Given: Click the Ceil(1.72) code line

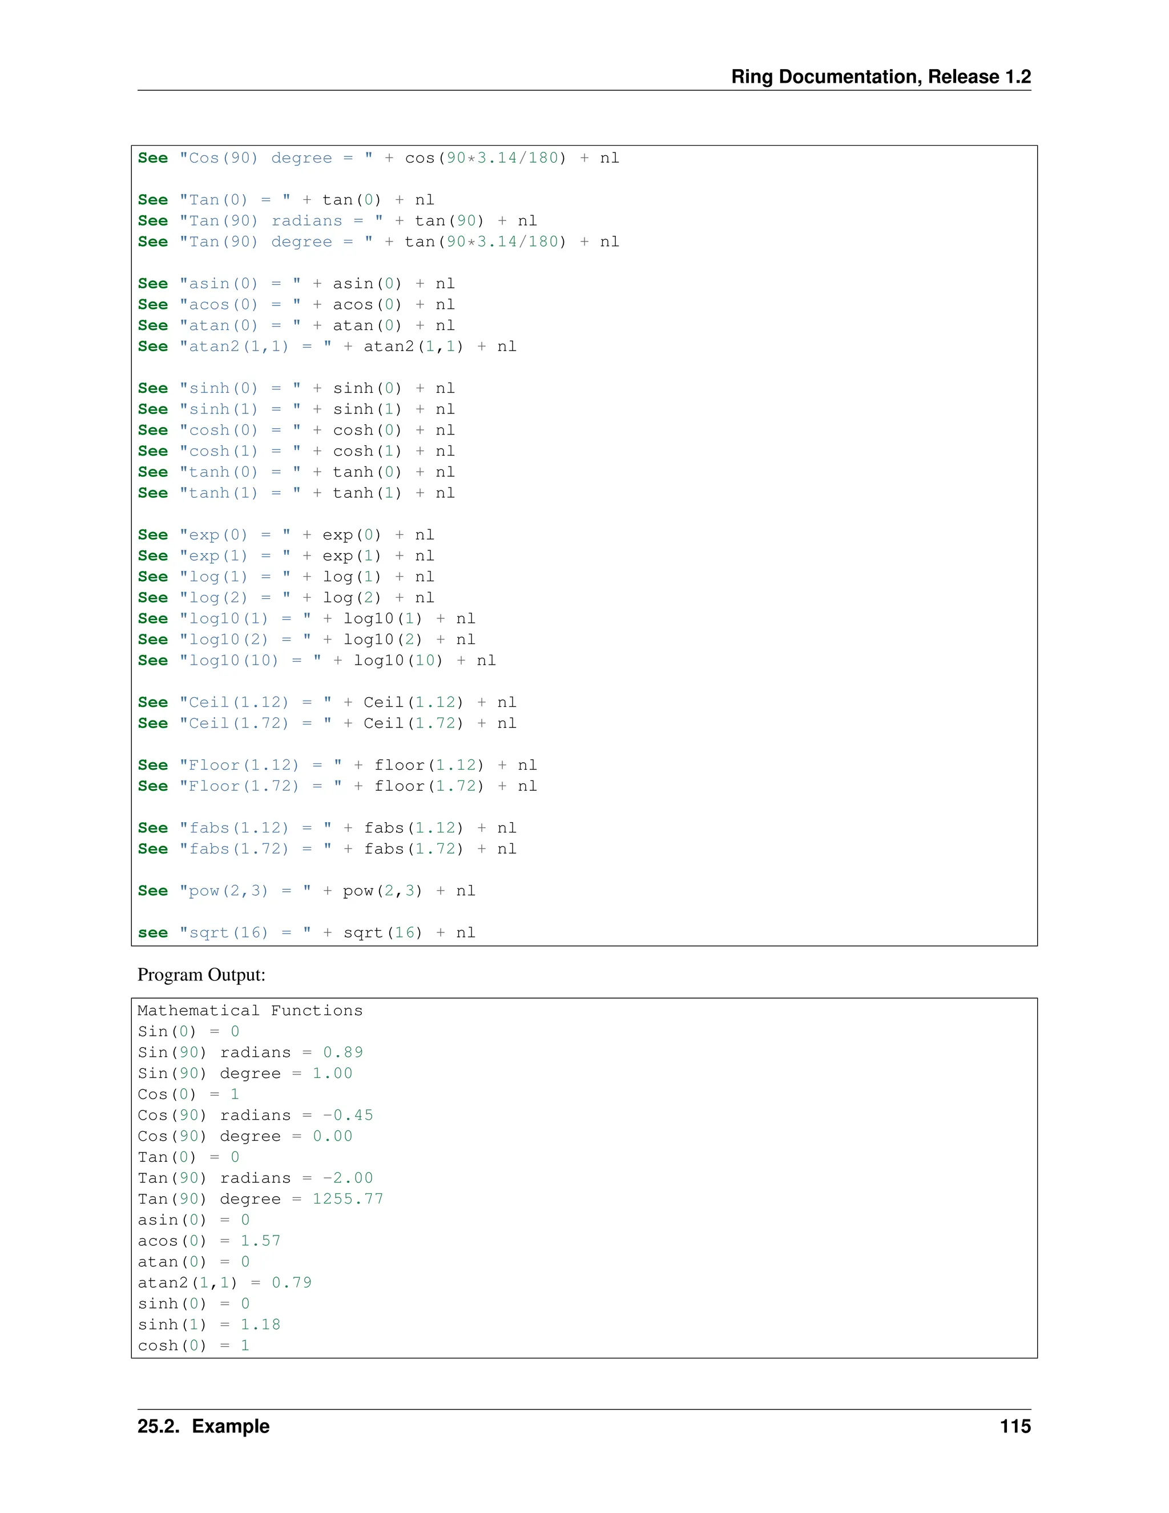Looking at the screenshot, I should pyautogui.click(x=327, y=723).
